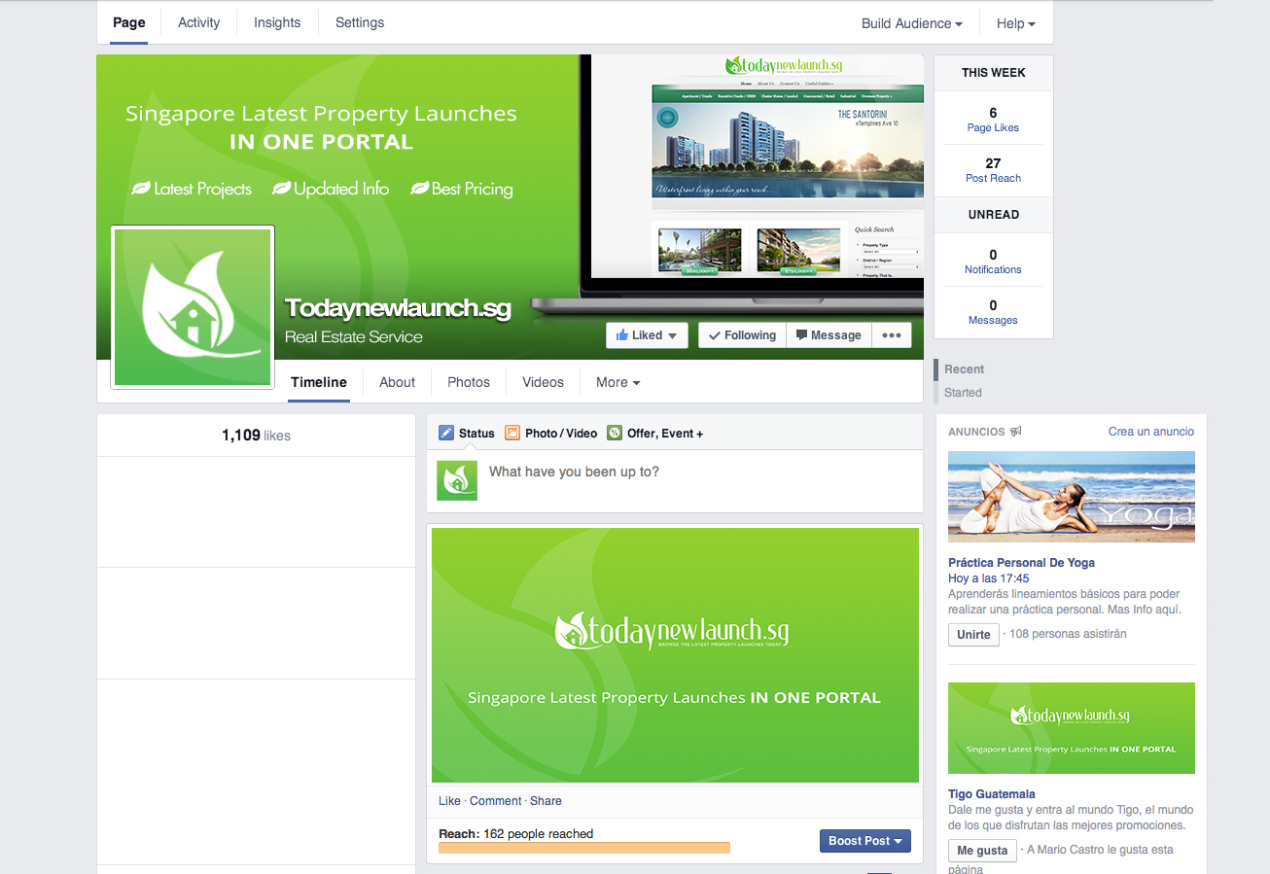Open the Crea un anuncio link
1270x874 pixels.
(1151, 432)
